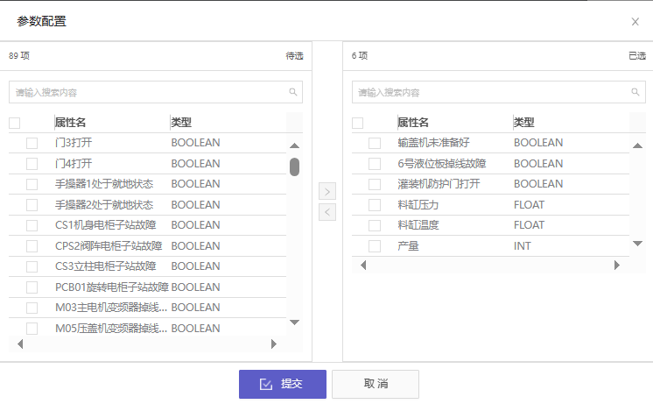
Task: Focus the 已选 search input field
Action: (x=498, y=92)
